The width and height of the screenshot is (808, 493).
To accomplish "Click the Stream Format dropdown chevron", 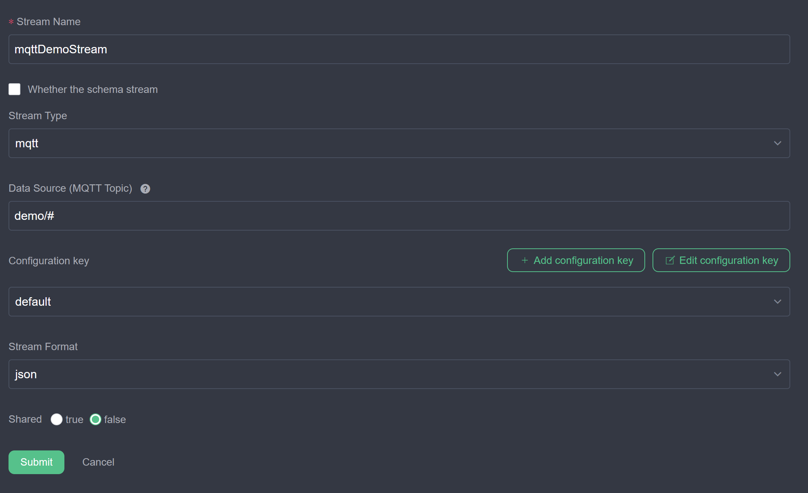I will coord(777,374).
